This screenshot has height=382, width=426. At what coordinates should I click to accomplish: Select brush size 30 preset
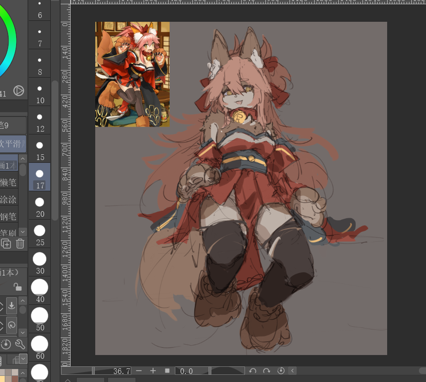(40, 262)
